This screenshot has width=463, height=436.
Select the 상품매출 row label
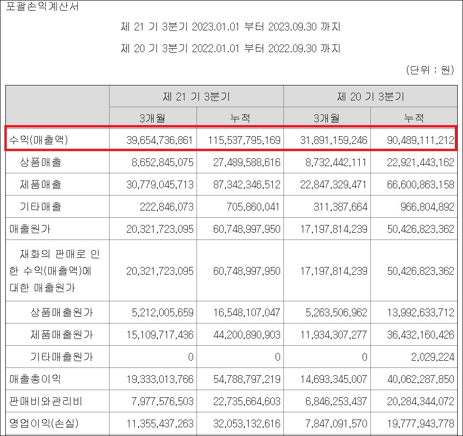tap(41, 162)
